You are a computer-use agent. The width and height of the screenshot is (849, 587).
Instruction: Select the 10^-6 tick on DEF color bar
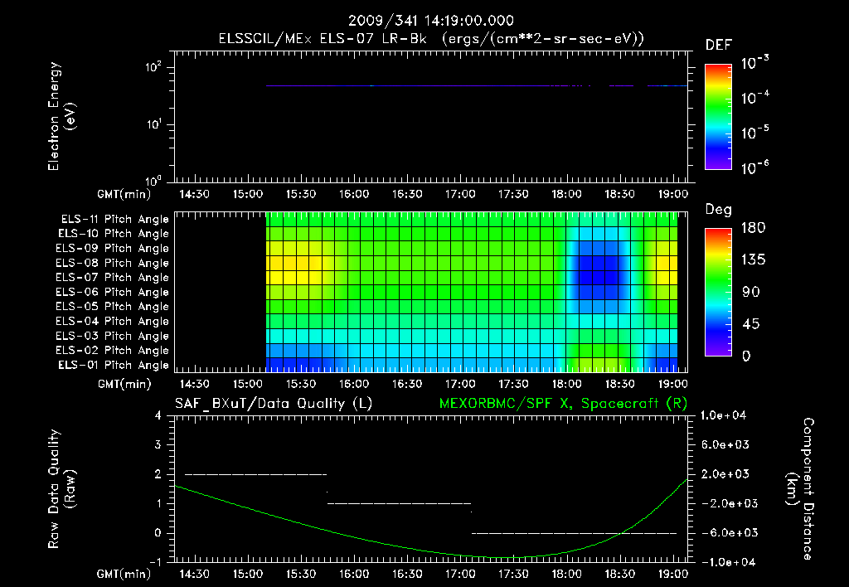[754, 167]
